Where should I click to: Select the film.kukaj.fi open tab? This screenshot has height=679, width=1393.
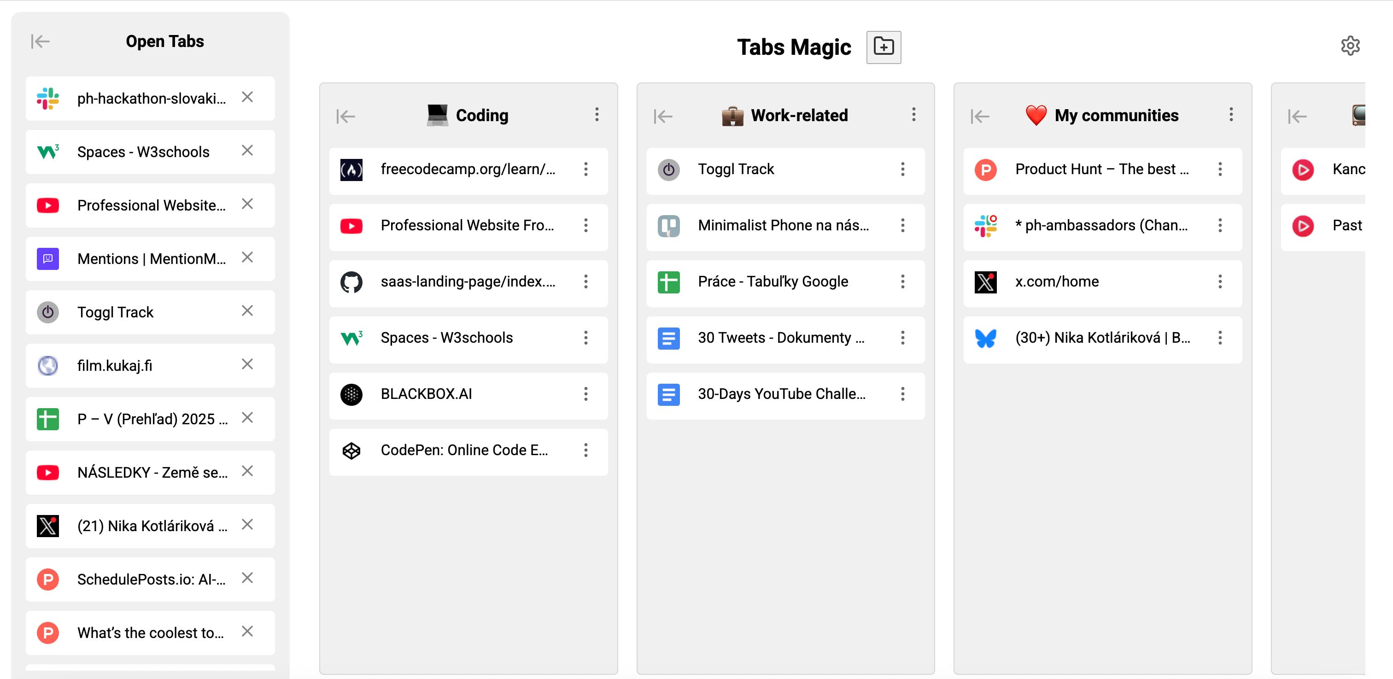coord(150,366)
